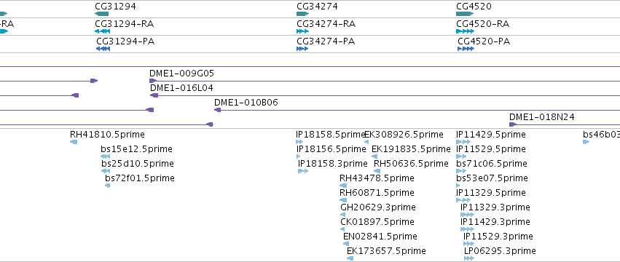Image resolution: width=620 pixels, height=262 pixels.
Task: Click the CG31294 gene arrow glyph
Action: [101, 14]
